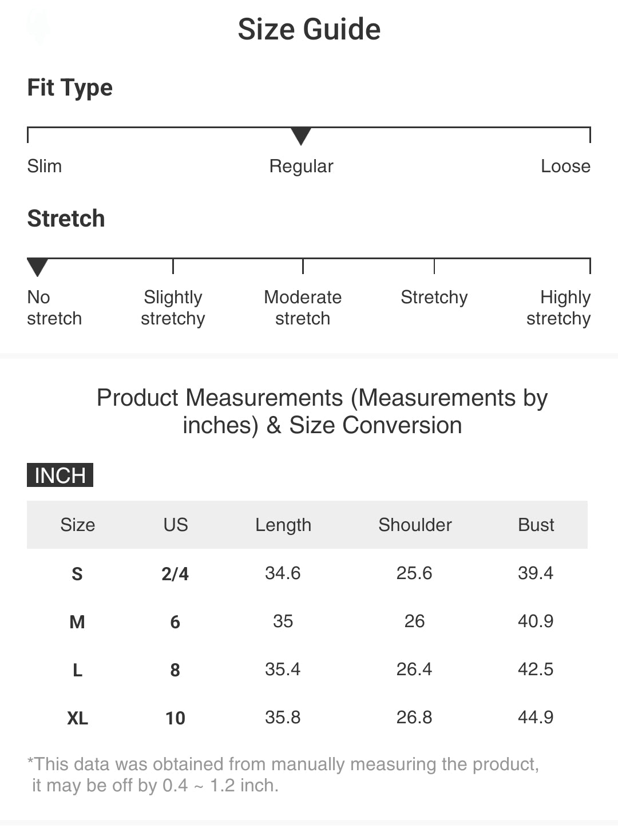Select the INCH unit tab
The height and width of the screenshot is (828, 618).
point(60,475)
